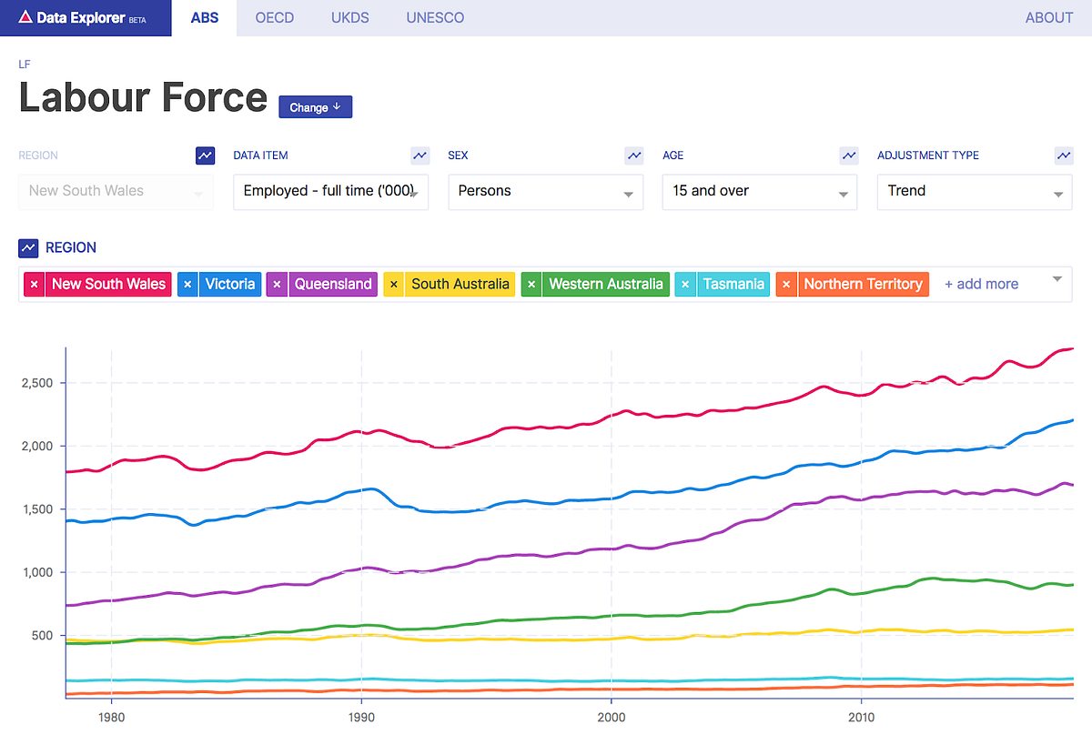Click the chart icon beside SEX
Screen dimensions: 1092x745
[x=634, y=155]
